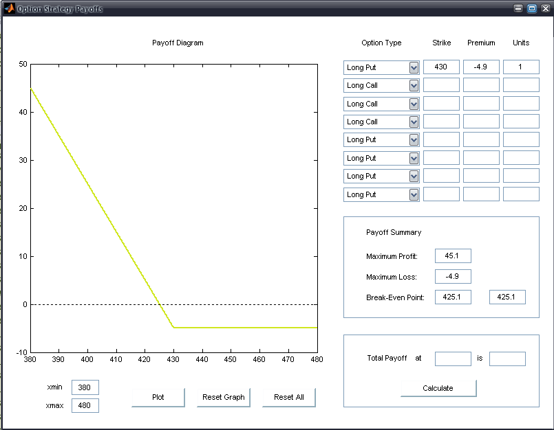Click the 'Option Type' column header

(381, 43)
